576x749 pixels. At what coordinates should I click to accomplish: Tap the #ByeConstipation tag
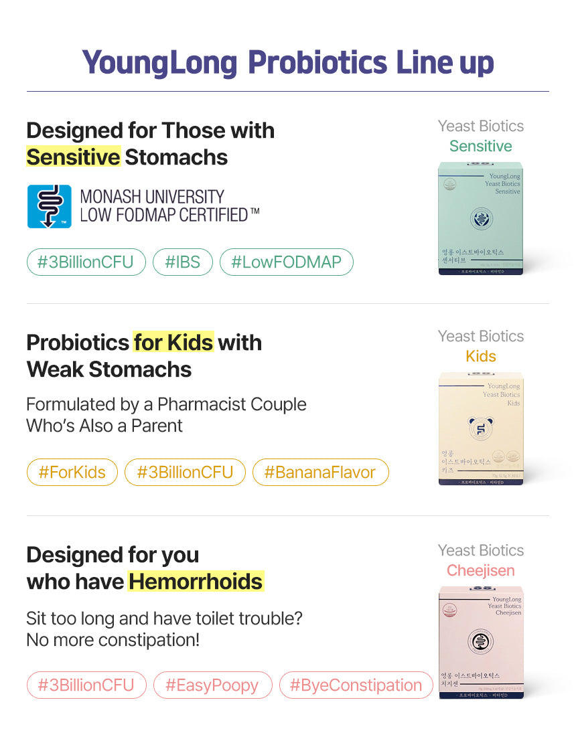click(x=356, y=685)
